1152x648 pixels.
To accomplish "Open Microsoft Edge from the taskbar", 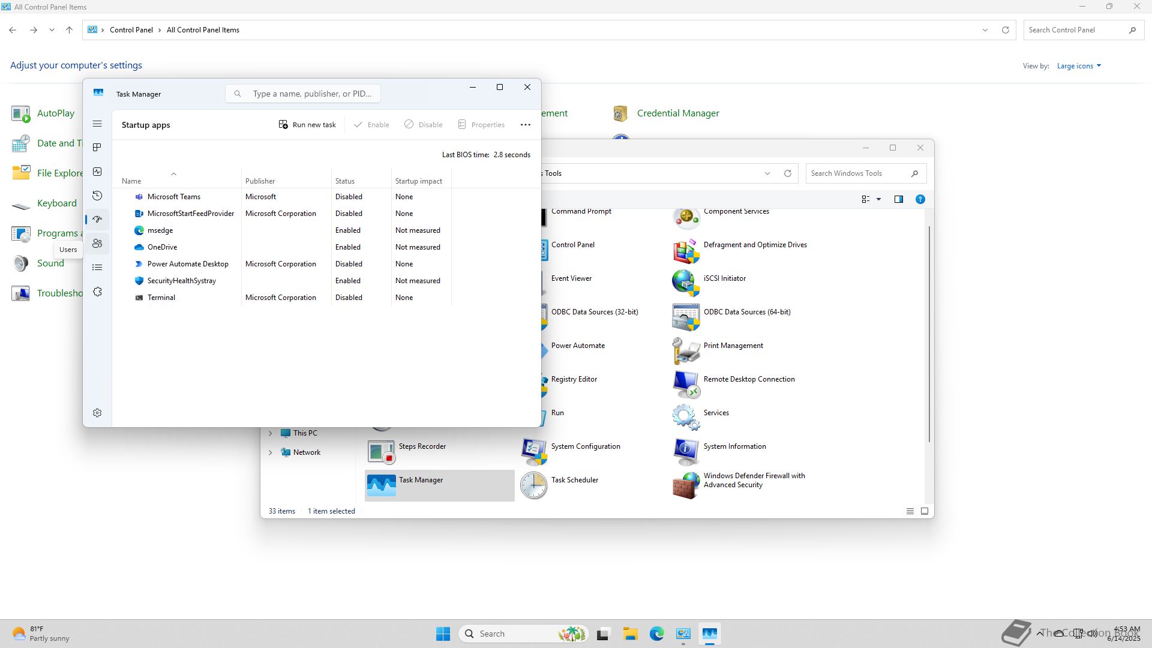I will click(x=656, y=634).
